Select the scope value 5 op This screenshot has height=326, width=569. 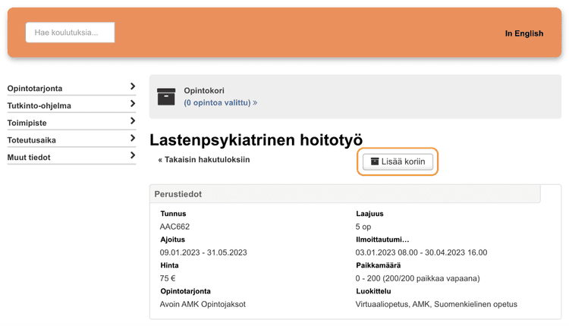363,227
